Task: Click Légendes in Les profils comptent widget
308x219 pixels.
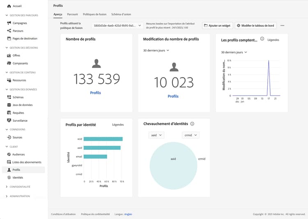Action: click(x=273, y=40)
